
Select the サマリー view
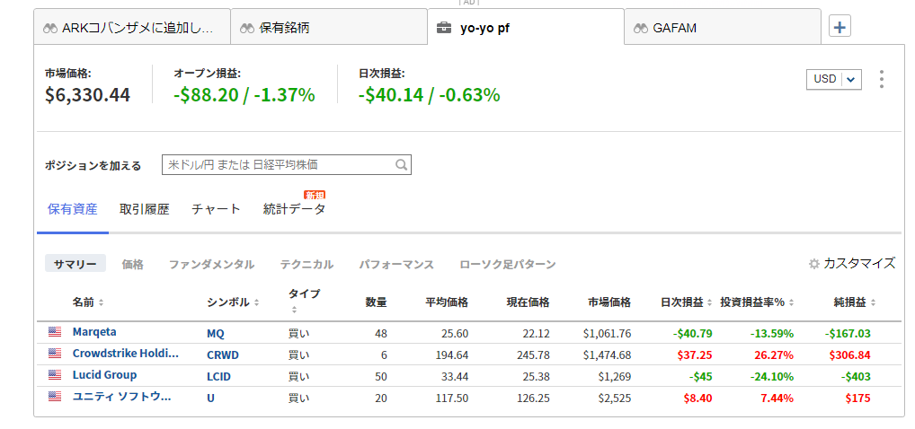coord(76,264)
